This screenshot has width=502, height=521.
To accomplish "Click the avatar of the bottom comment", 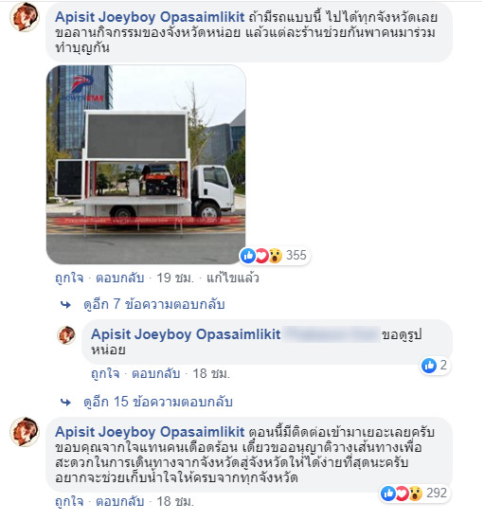I will click(25, 432).
